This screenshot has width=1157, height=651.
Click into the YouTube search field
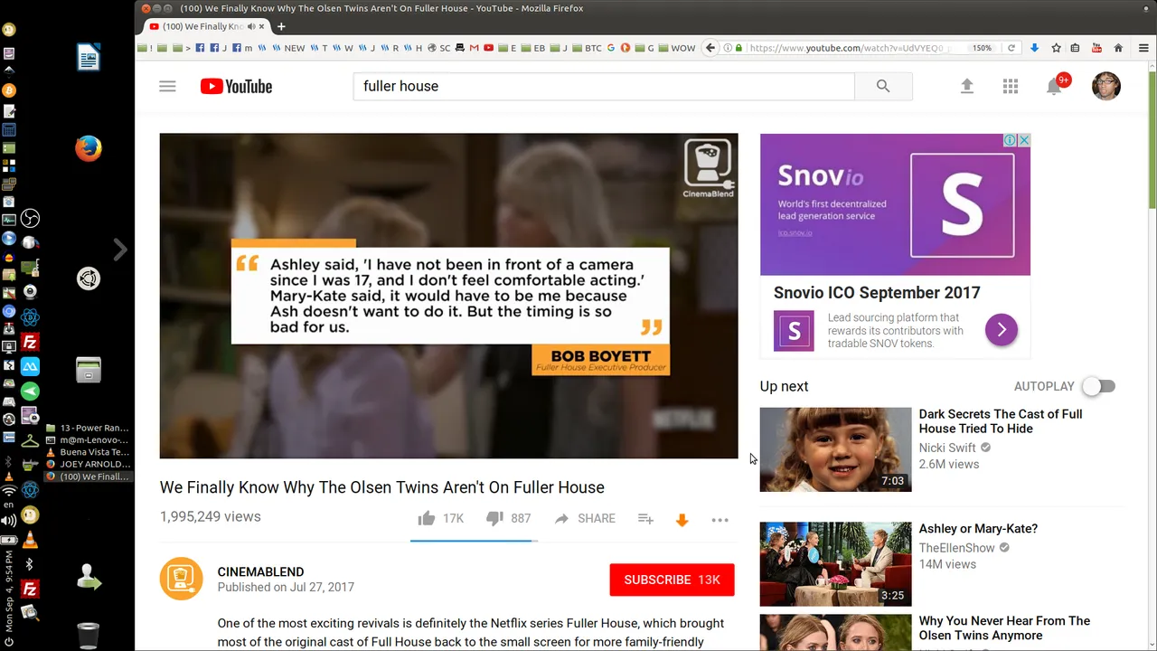604,86
